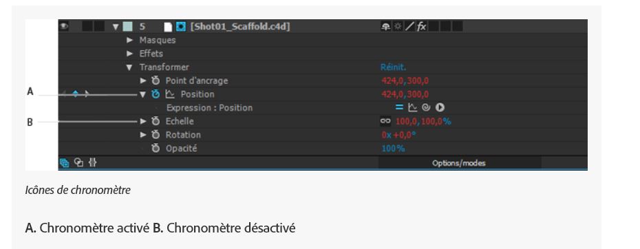Click the expression pick whip spiral
Image resolution: width=640 pixels, height=249 pixels.
tap(427, 108)
